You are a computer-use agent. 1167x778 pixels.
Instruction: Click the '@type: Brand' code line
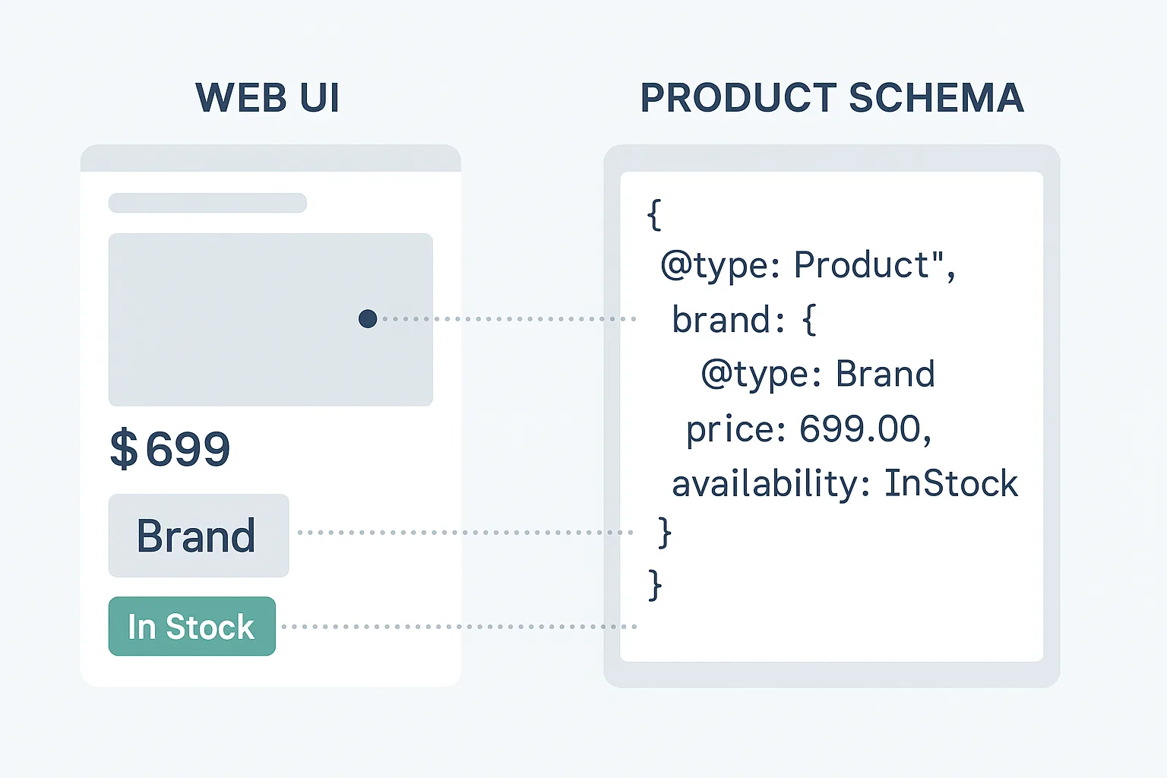pos(818,375)
